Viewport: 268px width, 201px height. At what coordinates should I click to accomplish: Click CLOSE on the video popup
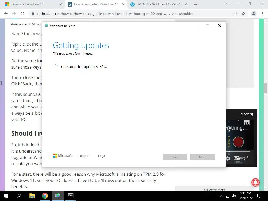247,114
